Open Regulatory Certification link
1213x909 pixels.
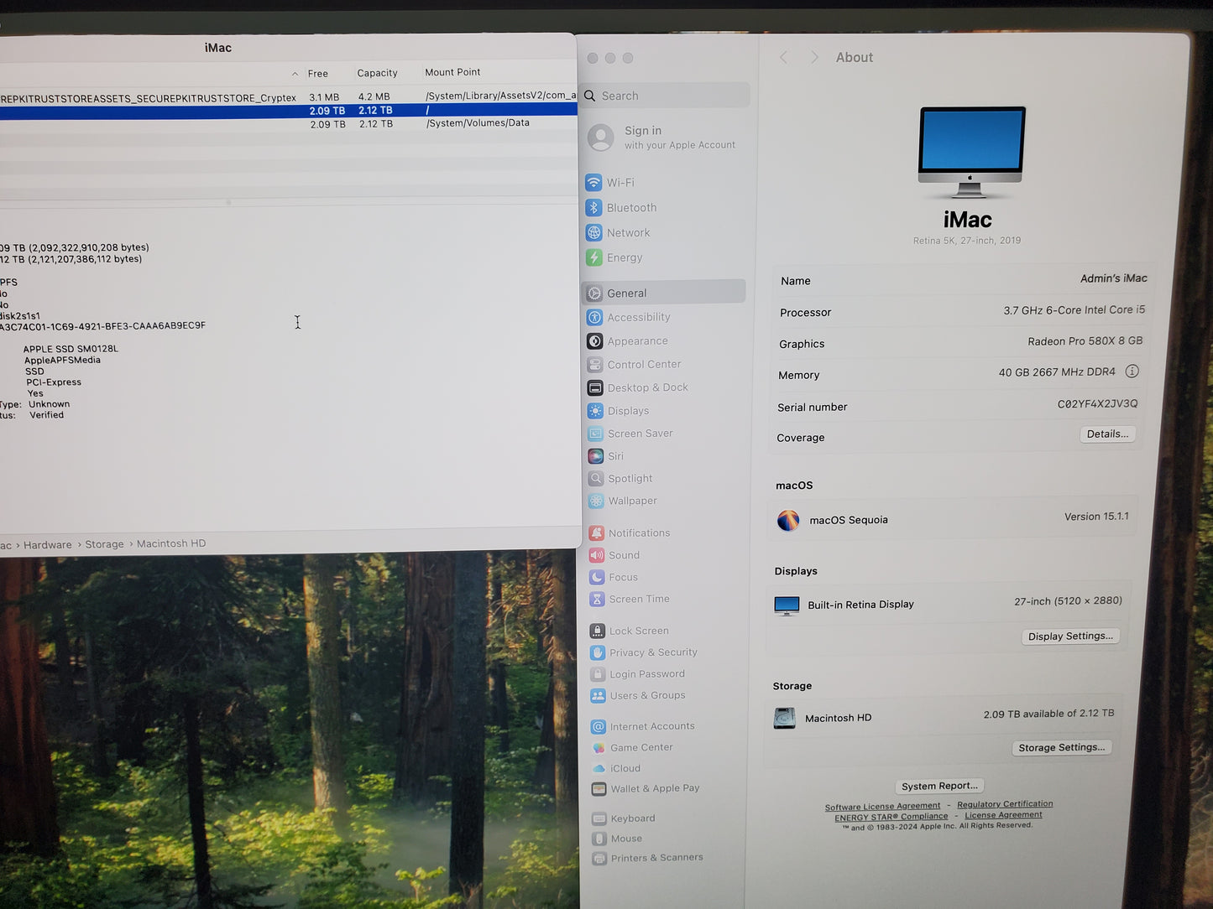click(x=1005, y=804)
